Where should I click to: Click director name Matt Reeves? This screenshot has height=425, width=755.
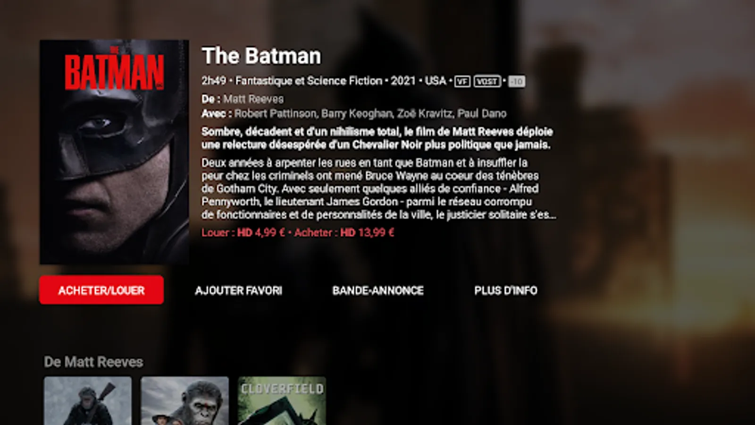point(253,99)
